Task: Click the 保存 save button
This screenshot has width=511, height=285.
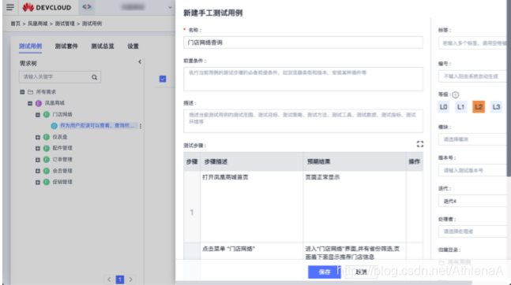Action: click(x=325, y=272)
